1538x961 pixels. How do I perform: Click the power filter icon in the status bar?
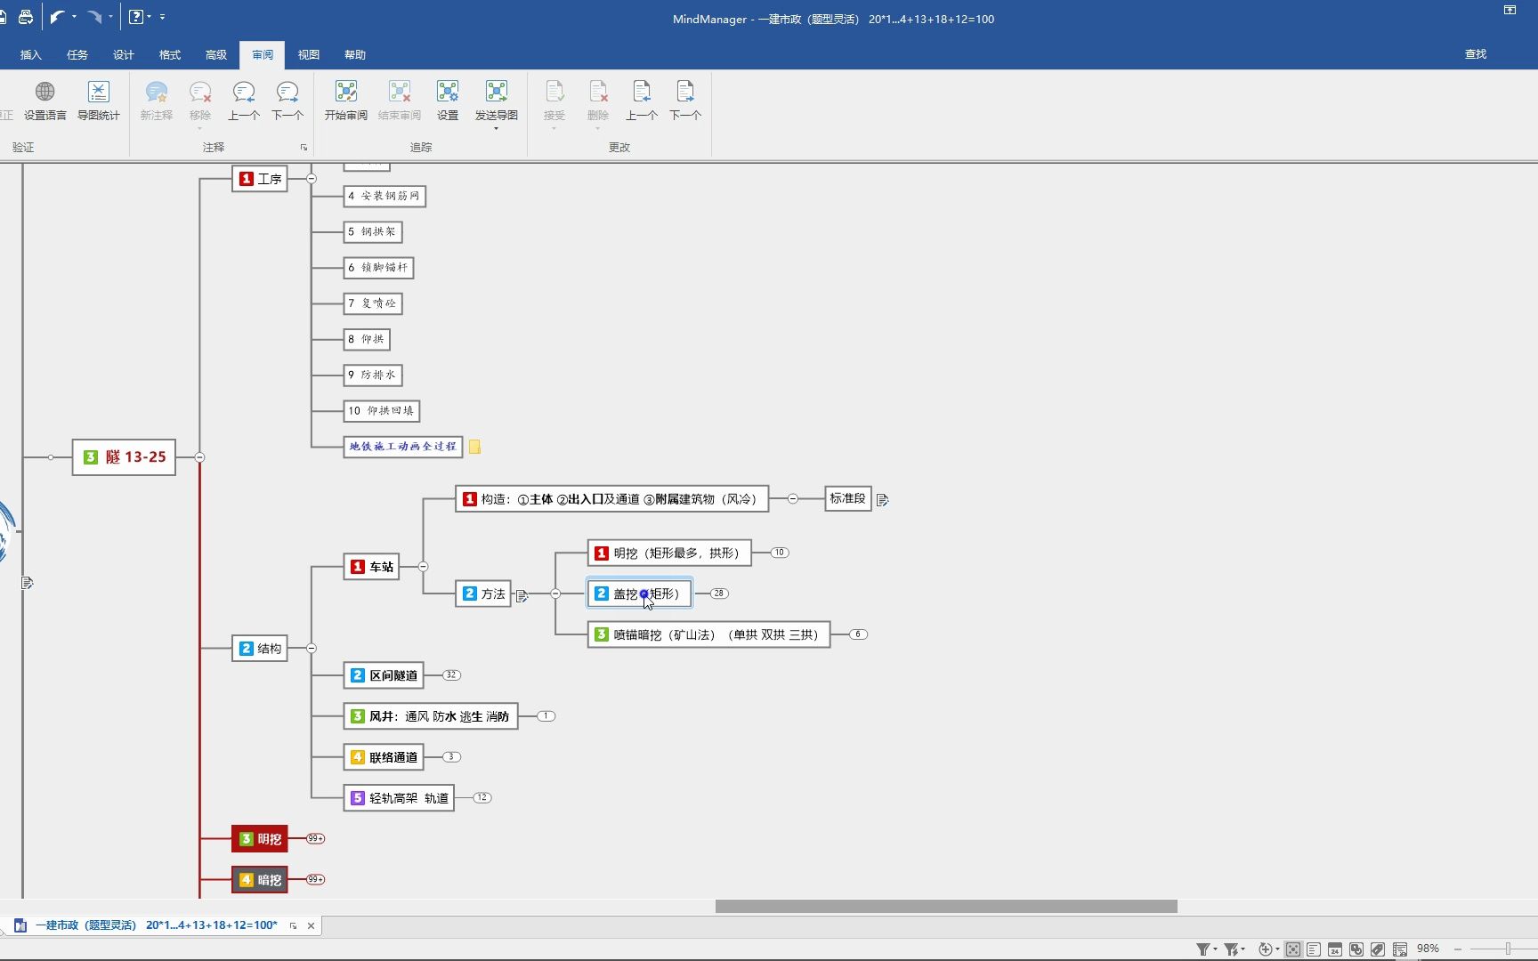(x=1231, y=949)
